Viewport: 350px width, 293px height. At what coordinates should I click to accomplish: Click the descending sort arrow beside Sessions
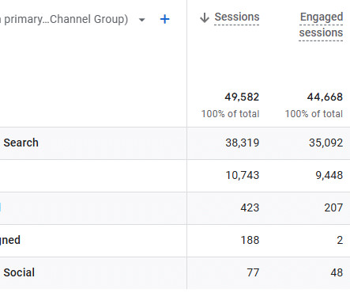coord(205,18)
